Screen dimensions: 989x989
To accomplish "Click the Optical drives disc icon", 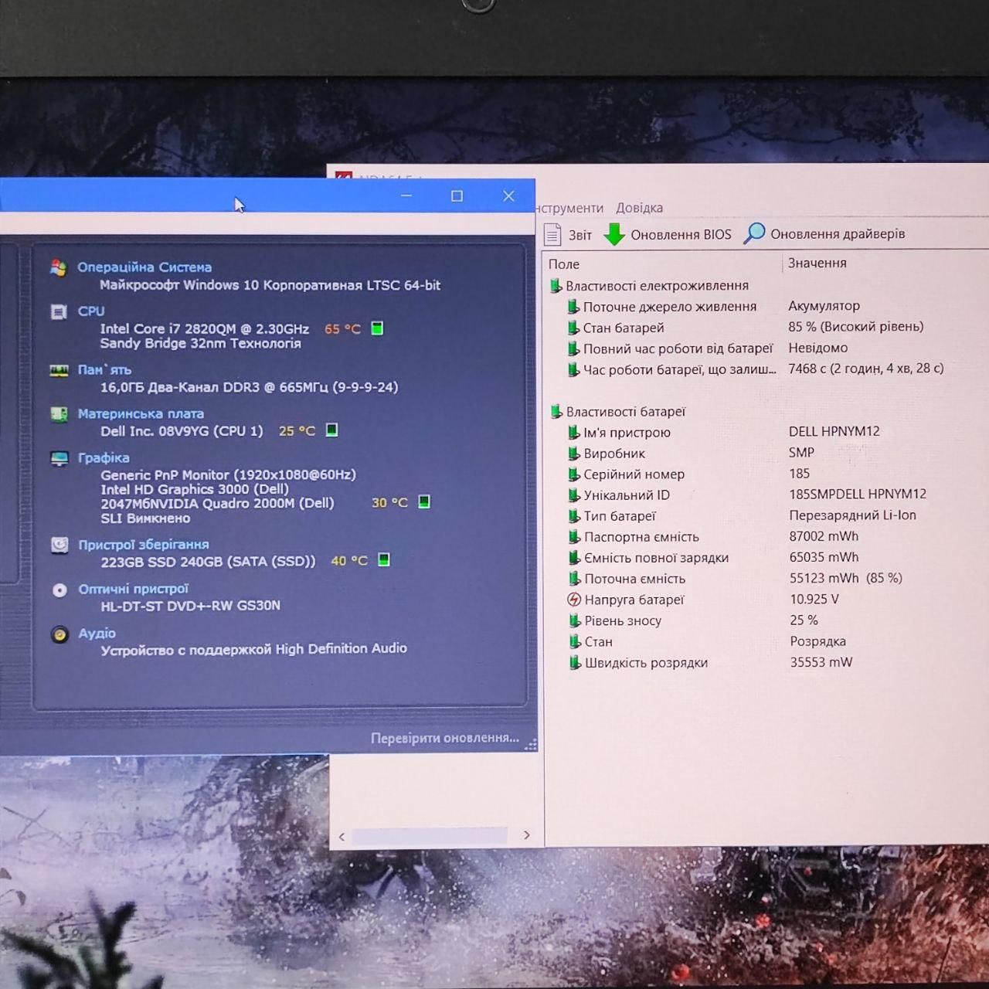I will (x=59, y=590).
